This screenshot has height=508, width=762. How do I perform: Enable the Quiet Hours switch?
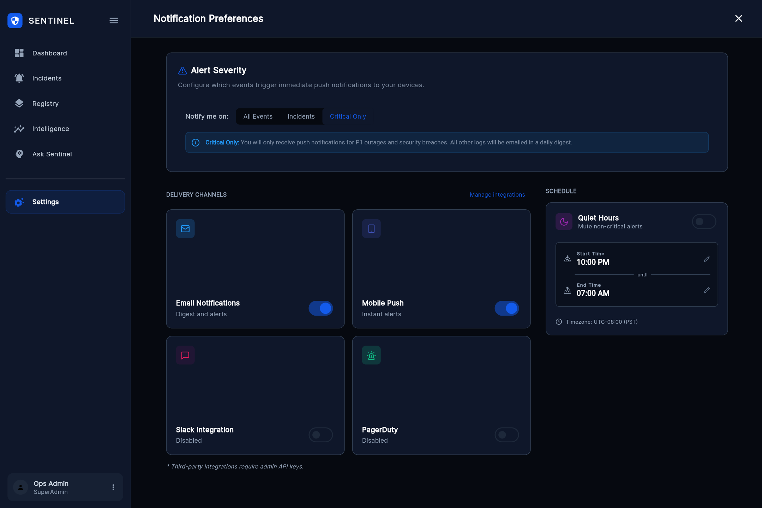point(704,222)
